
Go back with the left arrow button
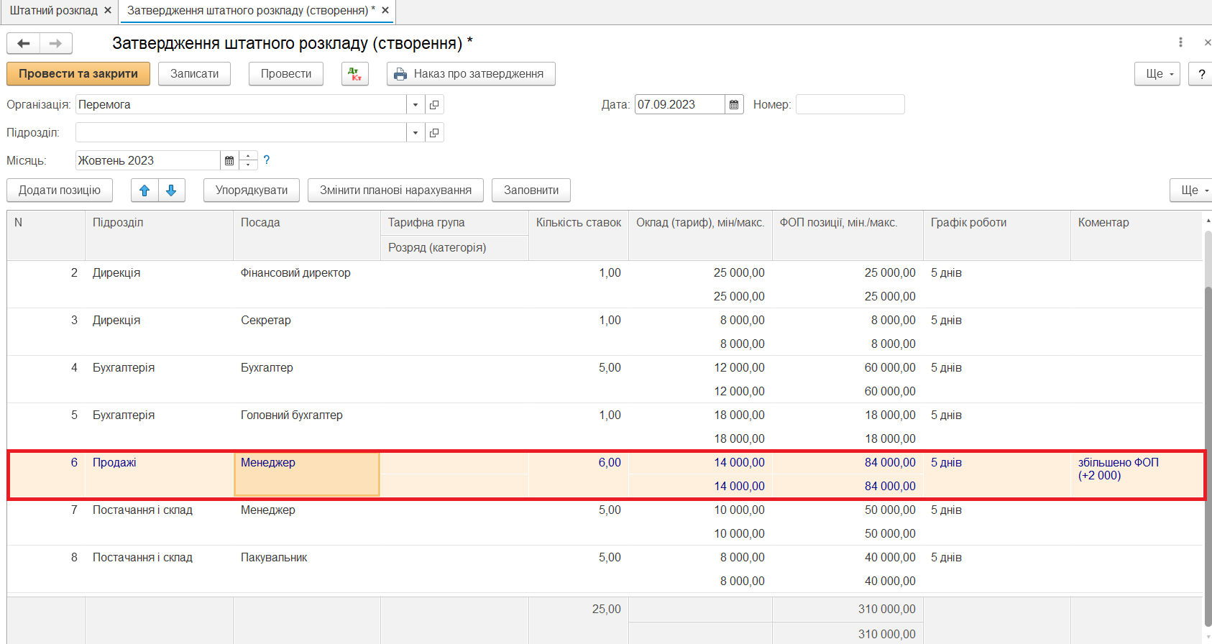point(24,43)
